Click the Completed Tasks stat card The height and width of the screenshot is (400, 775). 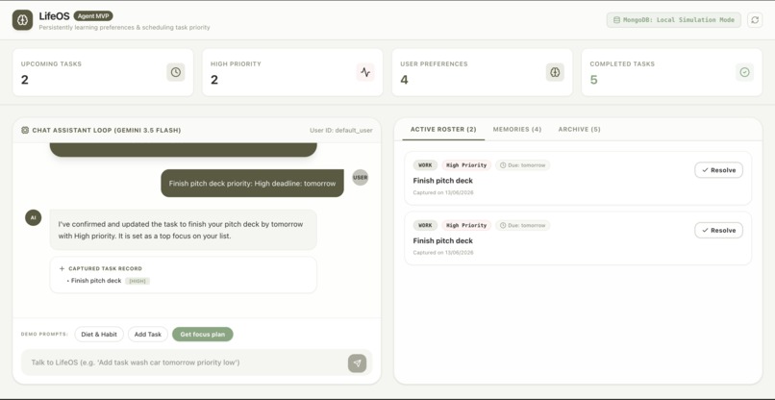(672, 72)
